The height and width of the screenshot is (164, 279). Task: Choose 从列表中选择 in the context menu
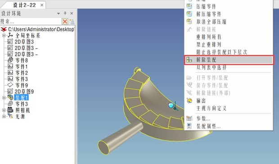[x=211, y=68]
